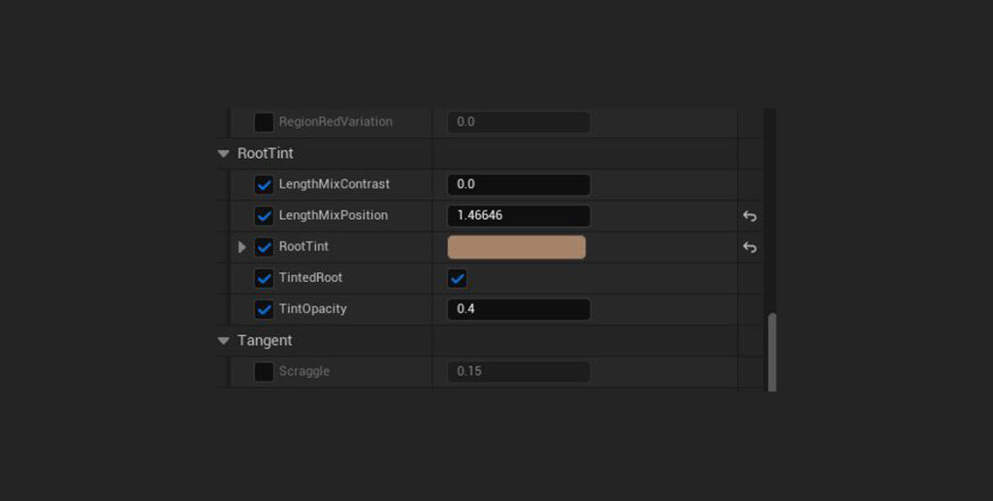Image resolution: width=993 pixels, height=501 pixels.
Task: Open the RootTint color swatch picker
Action: pyautogui.click(x=516, y=247)
